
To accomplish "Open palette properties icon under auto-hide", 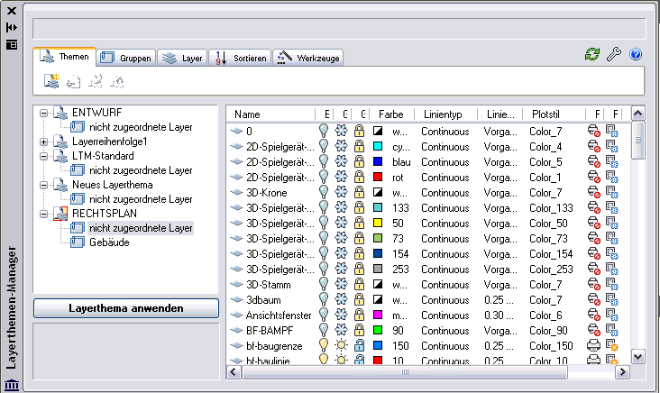I will pos(12,44).
